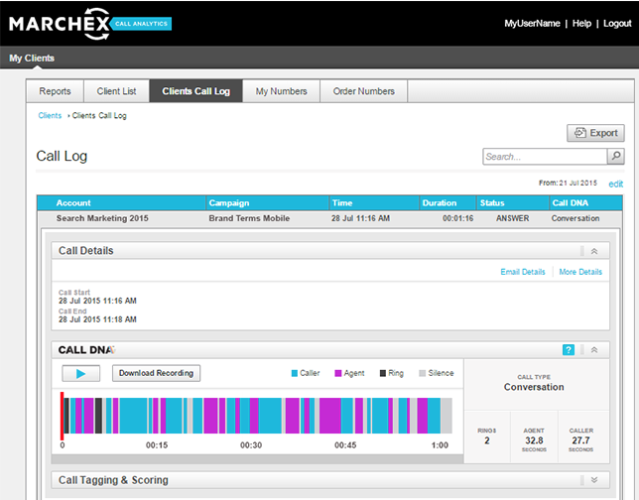The width and height of the screenshot is (639, 500).
Task: Download the call recording
Action: tap(156, 373)
